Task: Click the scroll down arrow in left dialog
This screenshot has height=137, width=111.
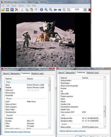Action: (x=49, y=127)
